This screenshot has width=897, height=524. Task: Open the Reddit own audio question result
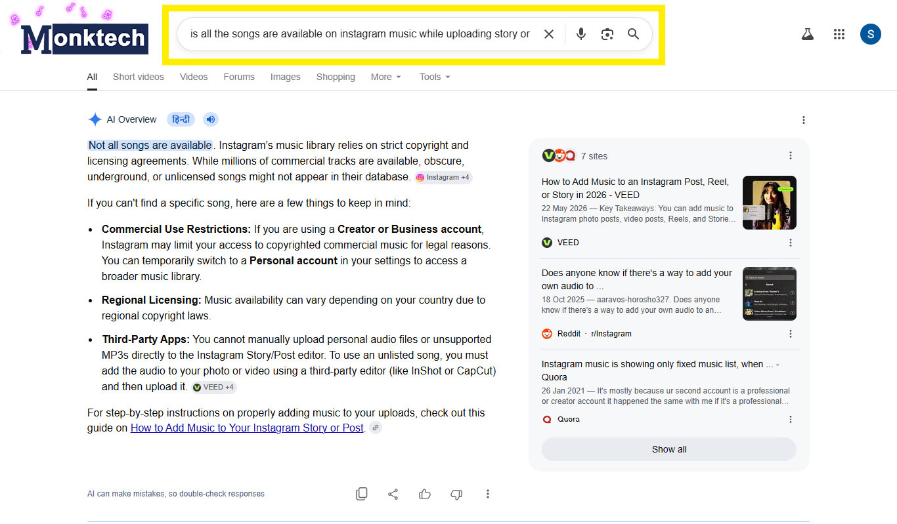(637, 279)
